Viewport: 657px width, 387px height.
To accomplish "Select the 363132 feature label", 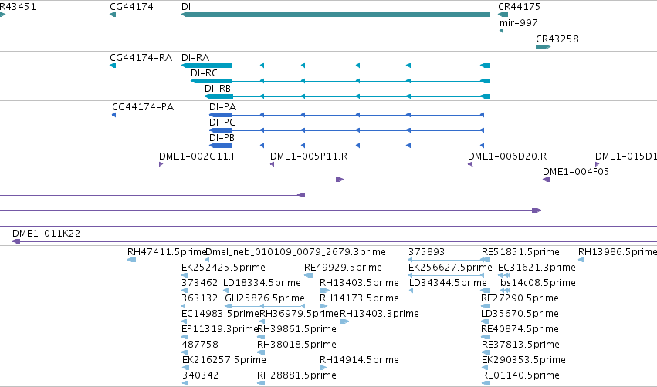I will coord(199,298).
